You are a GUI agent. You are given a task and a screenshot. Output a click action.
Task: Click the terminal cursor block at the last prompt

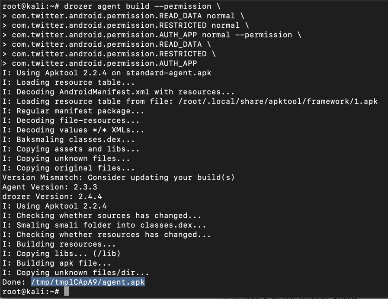[66, 292]
